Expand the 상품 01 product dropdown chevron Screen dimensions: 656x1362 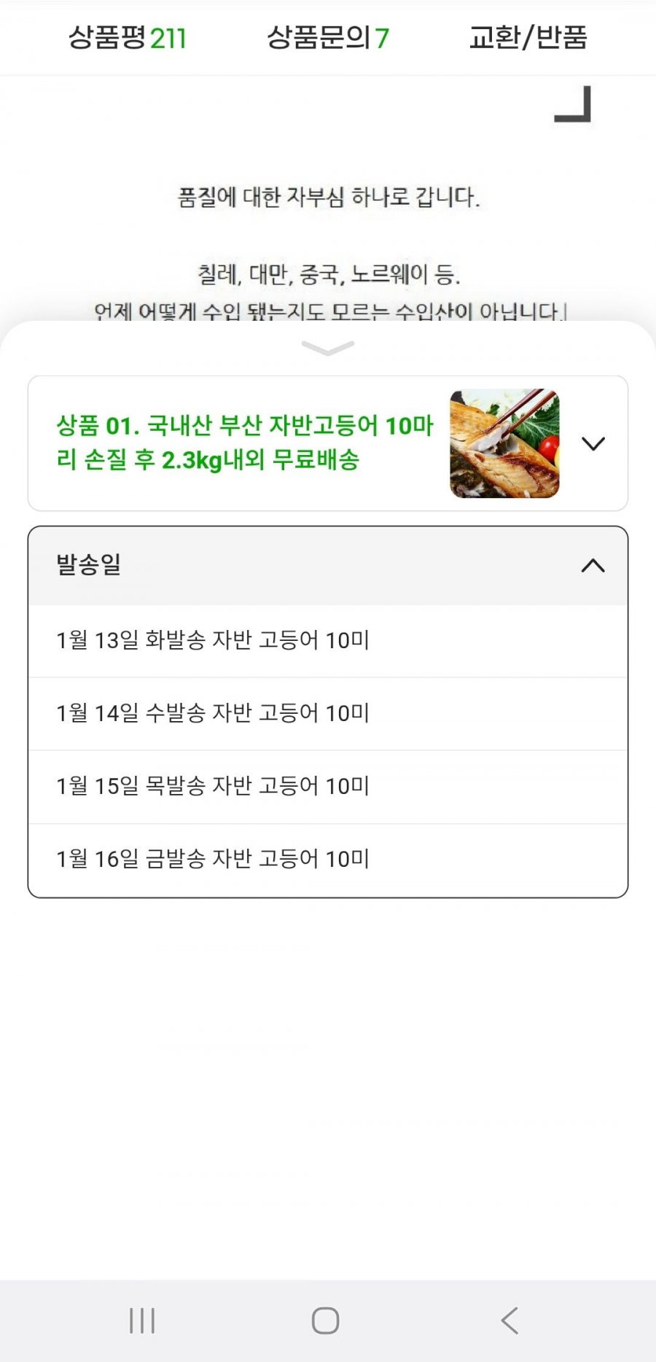click(x=593, y=443)
